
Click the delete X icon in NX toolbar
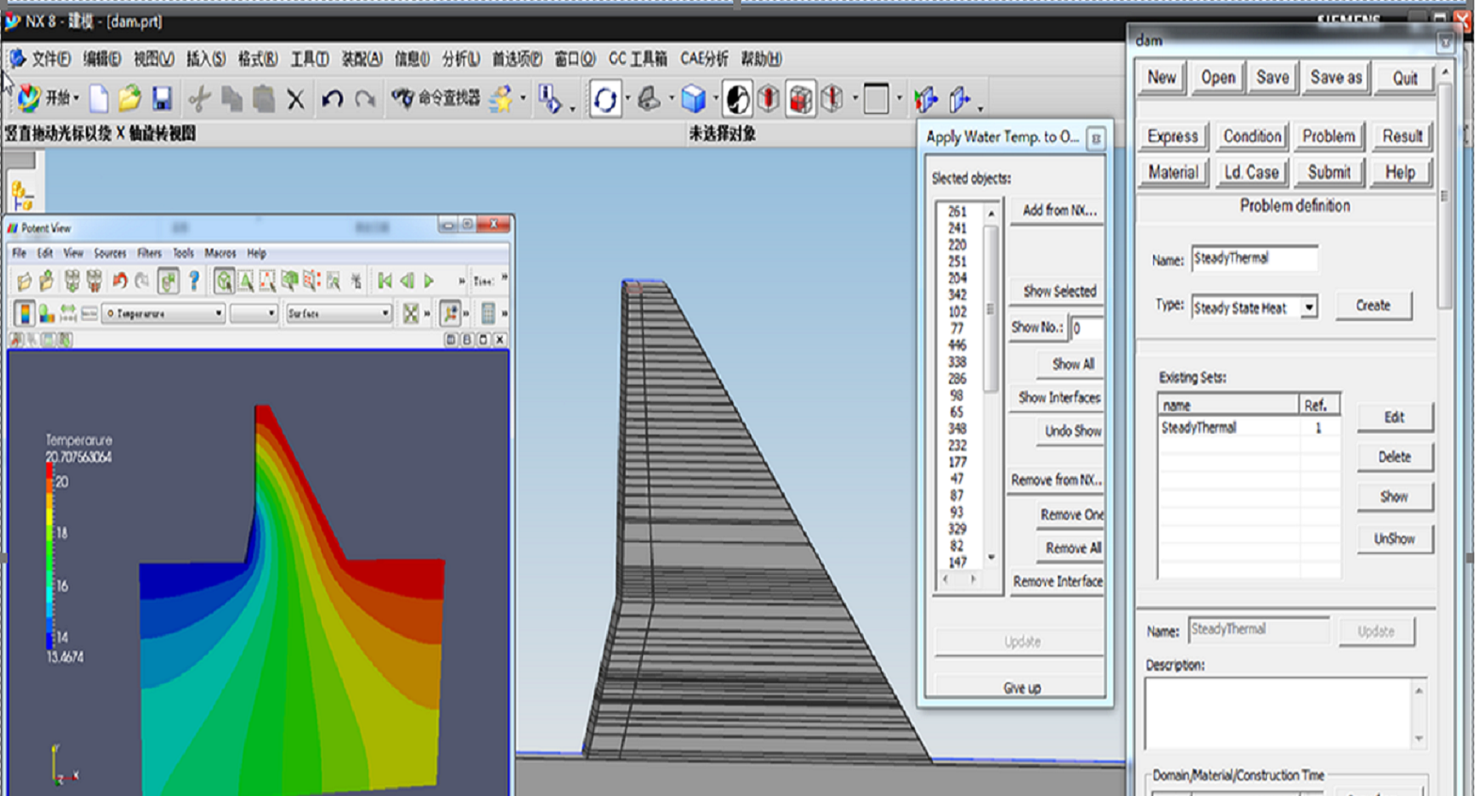[x=296, y=99]
